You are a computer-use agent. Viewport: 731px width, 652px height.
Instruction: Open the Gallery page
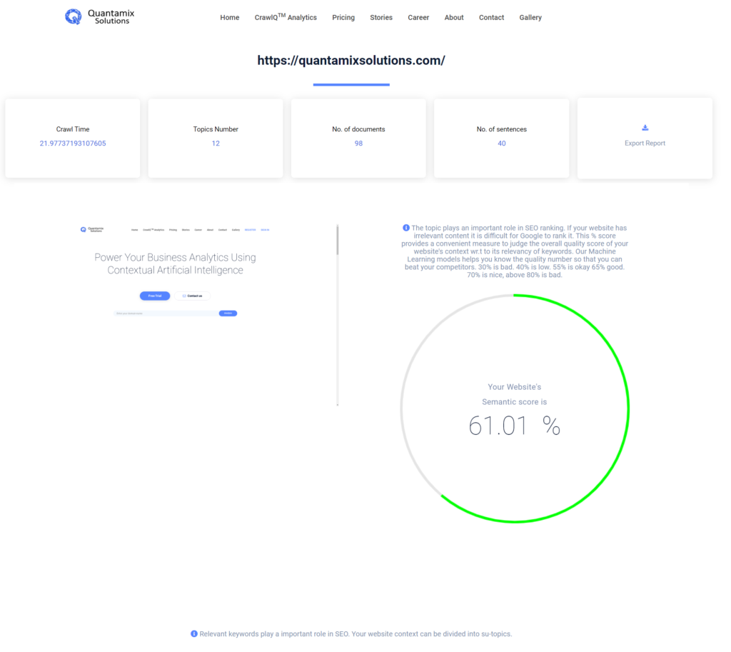click(x=530, y=18)
